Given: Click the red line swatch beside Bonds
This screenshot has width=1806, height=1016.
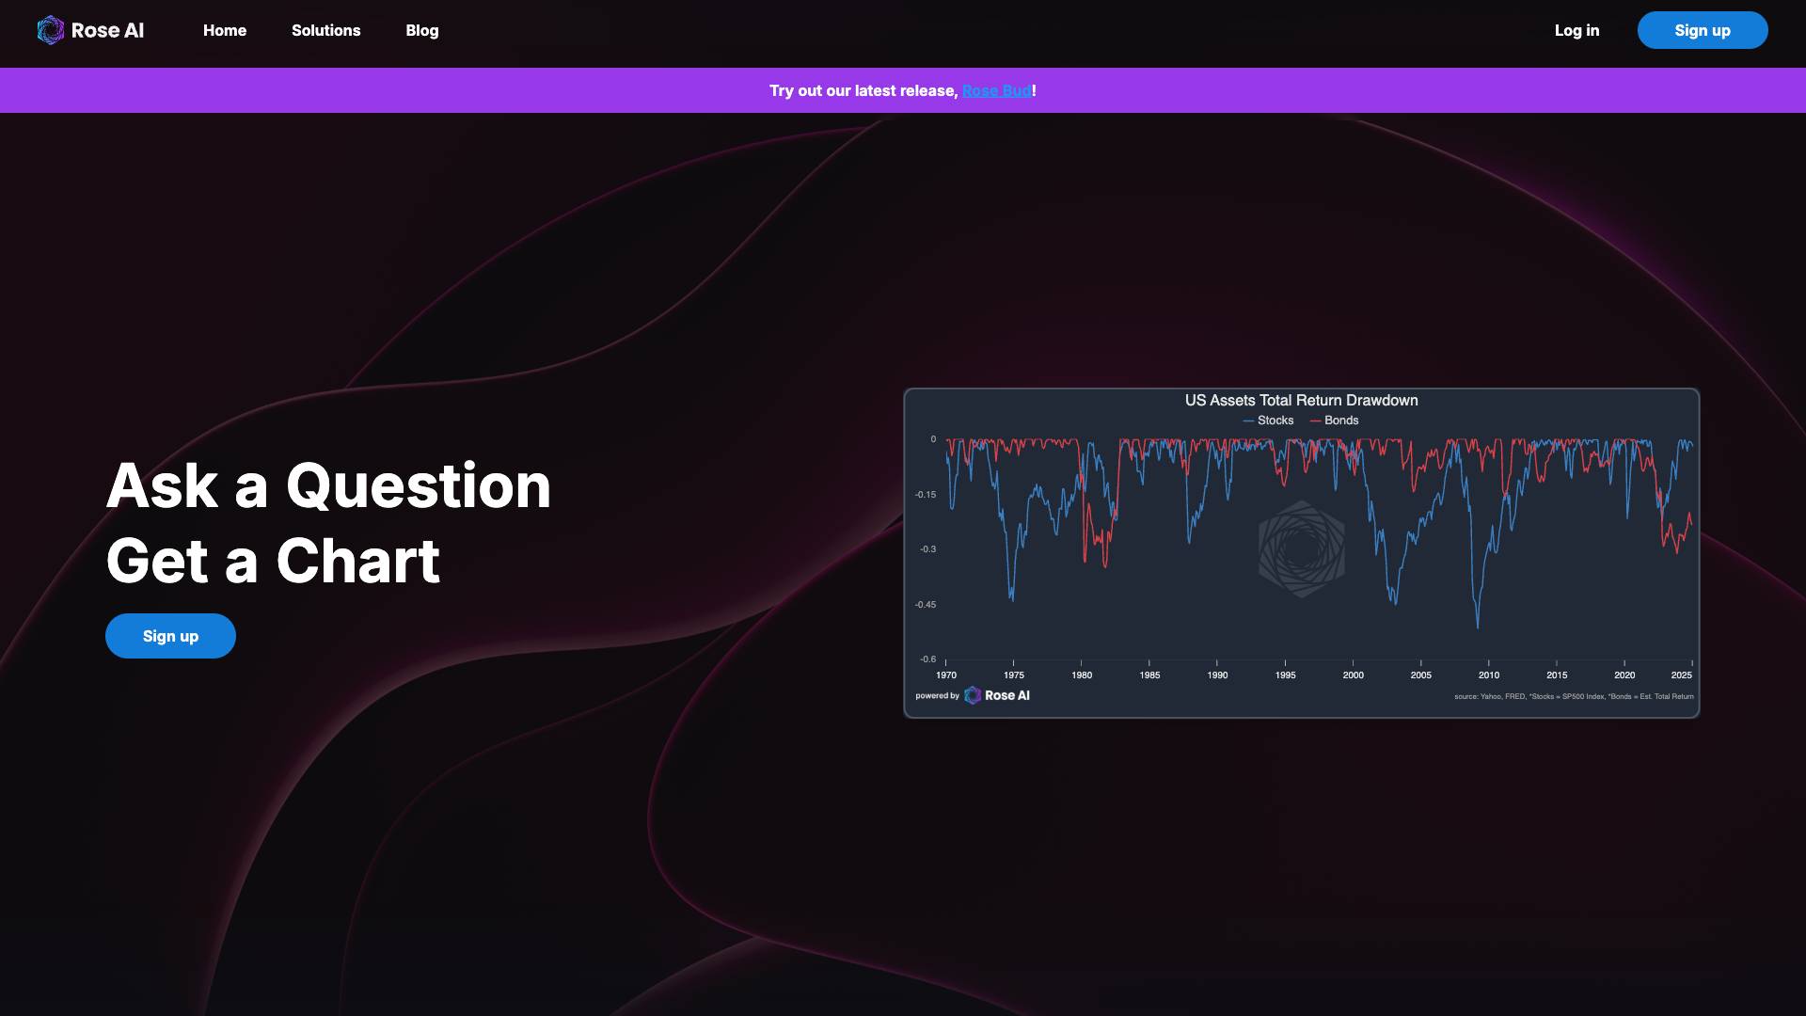Looking at the screenshot, I should pos(1315,421).
